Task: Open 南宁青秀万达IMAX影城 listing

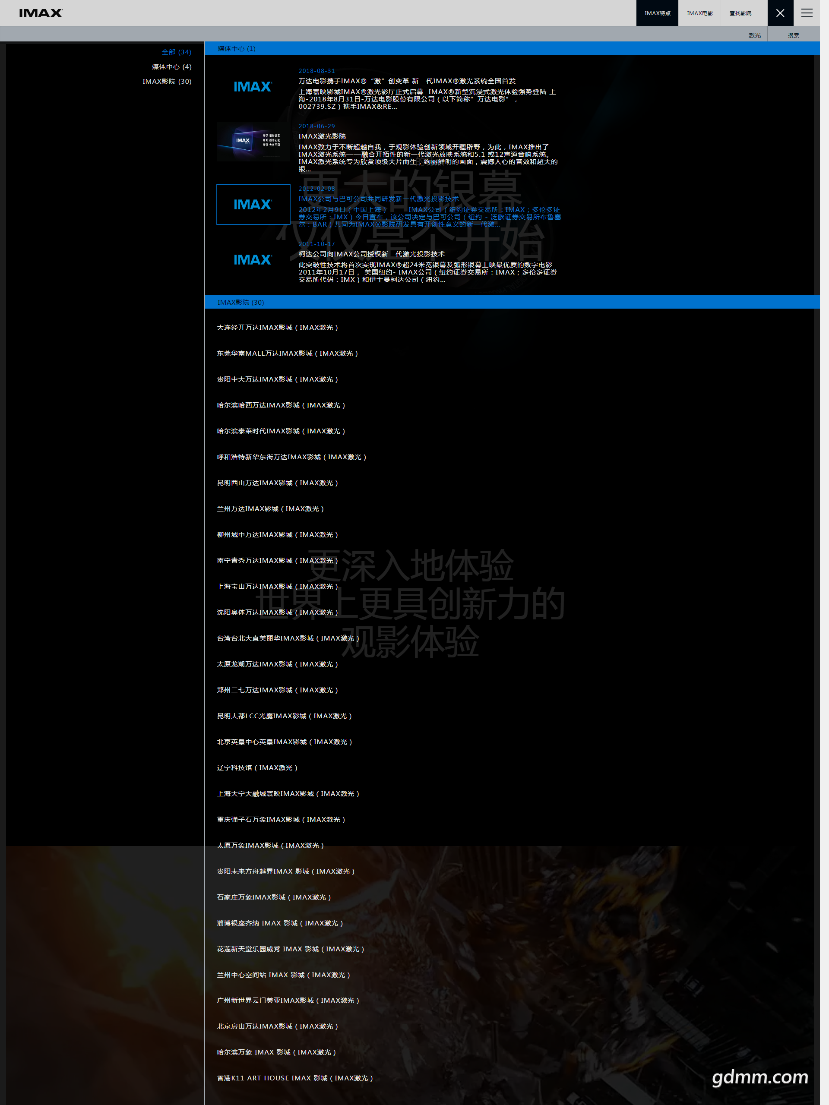Action: [x=277, y=561]
